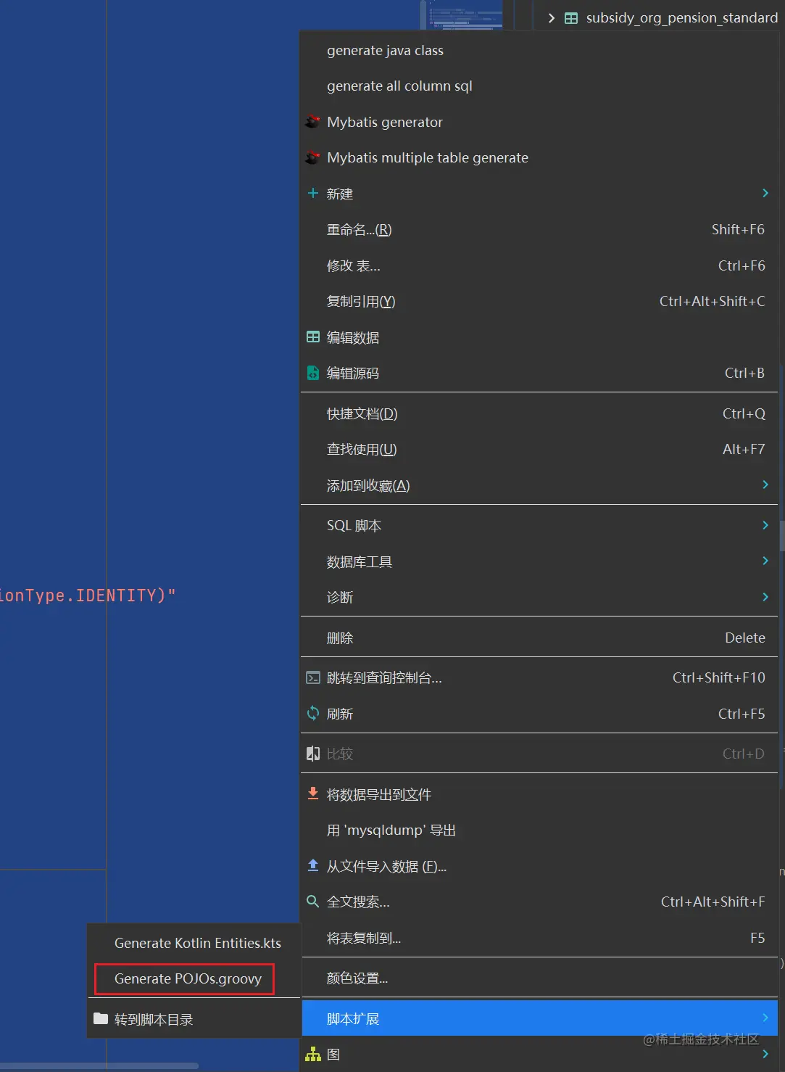Expand the subsidy_org_pension_standard tree node
This screenshot has width=785, height=1072.
click(552, 18)
